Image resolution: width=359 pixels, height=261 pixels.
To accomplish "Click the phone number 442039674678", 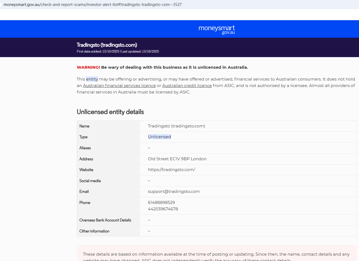I will tap(163, 209).
